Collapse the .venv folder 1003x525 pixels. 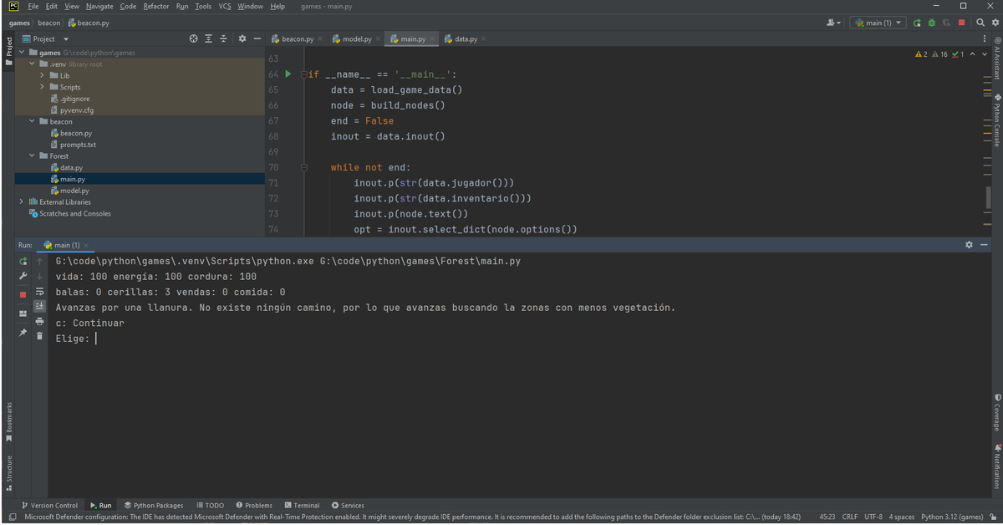pyautogui.click(x=33, y=64)
